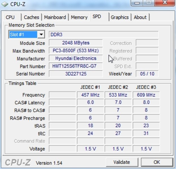This screenshot has height=169, width=176.
Task: Select the SPD tab
Action: pyautogui.click(x=99, y=17)
